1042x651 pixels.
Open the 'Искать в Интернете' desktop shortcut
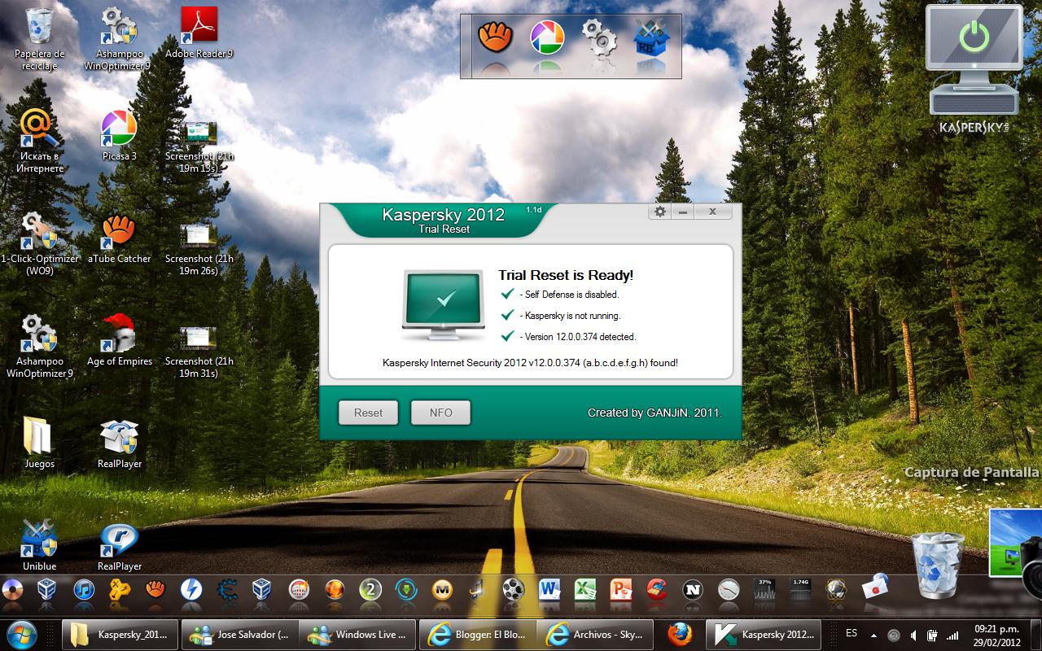pos(39,141)
